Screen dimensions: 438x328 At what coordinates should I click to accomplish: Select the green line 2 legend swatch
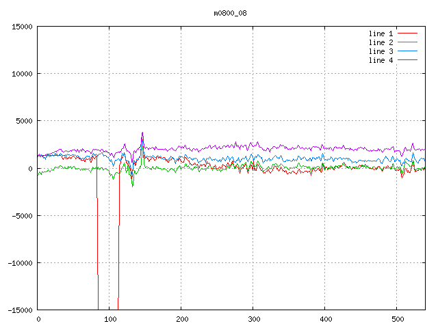[407, 42]
